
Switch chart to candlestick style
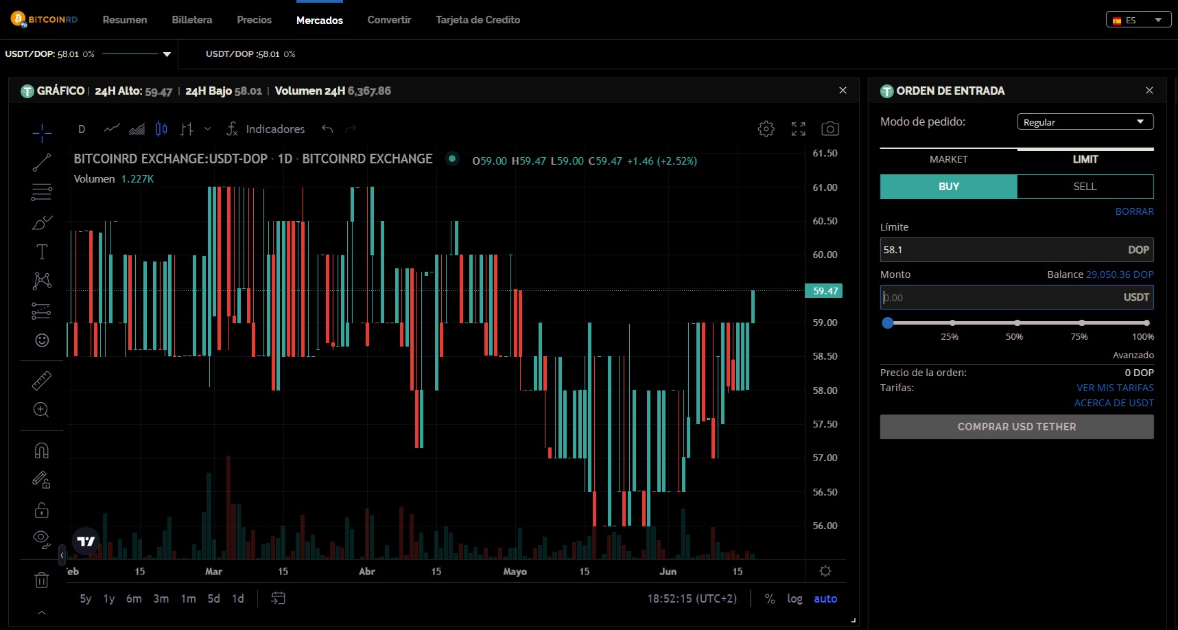coord(161,128)
